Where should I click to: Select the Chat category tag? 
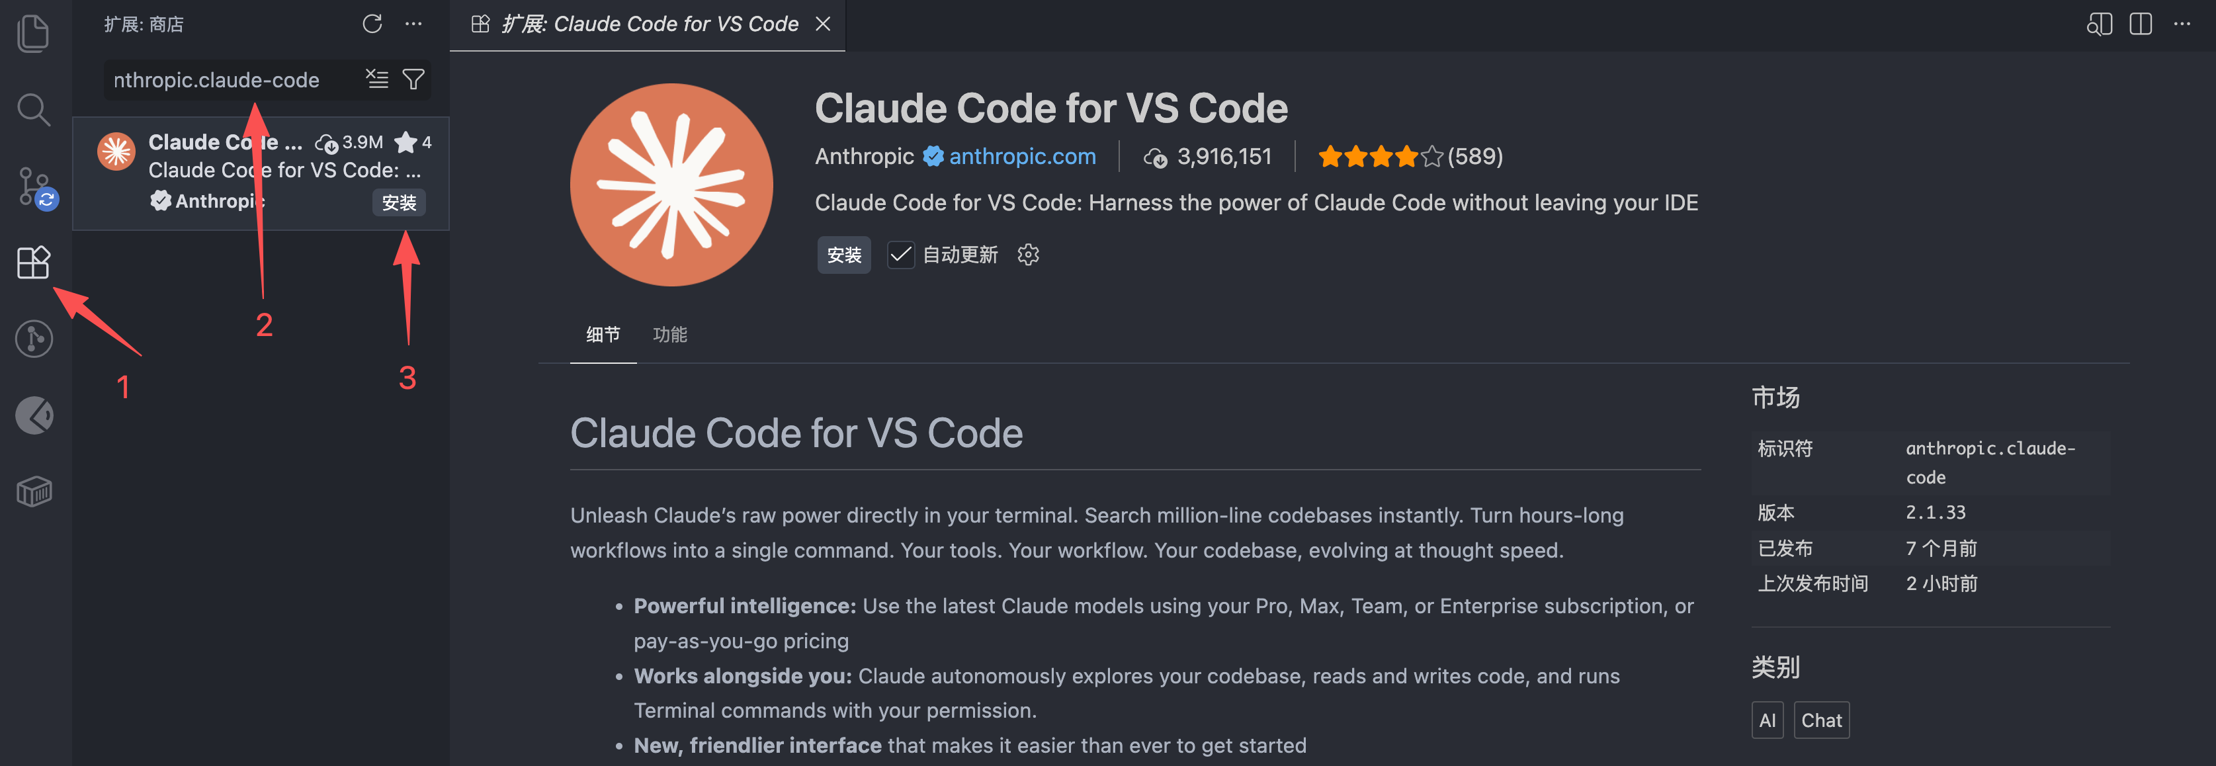tap(1821, 720)
